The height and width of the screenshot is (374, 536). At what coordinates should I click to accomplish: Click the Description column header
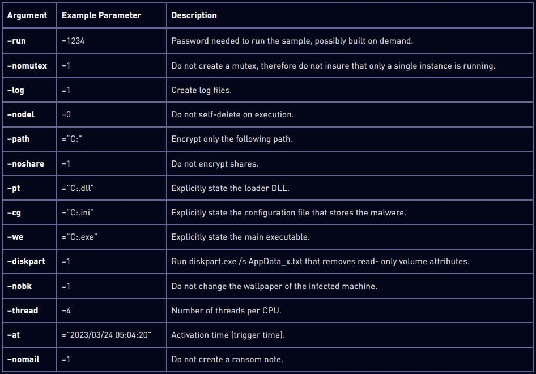(x=194, y=15)
